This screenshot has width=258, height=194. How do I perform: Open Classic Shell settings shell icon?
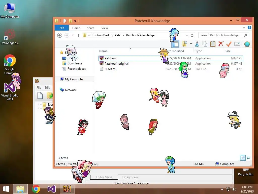pos(247,44)
